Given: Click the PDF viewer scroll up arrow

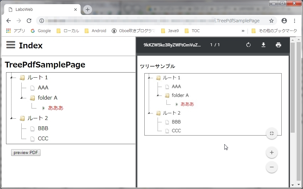Looking at the screenshot, I should pos(292,40).
